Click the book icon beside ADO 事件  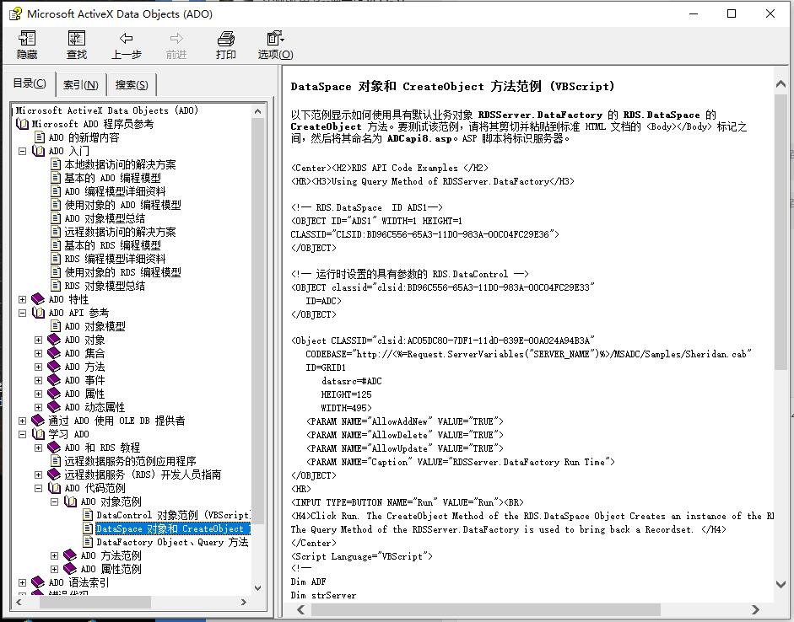[54, 380]
